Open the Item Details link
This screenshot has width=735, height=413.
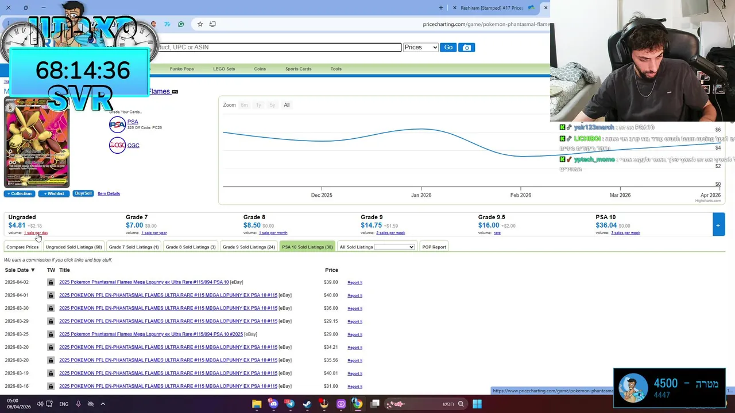click(x=109, y=194)
